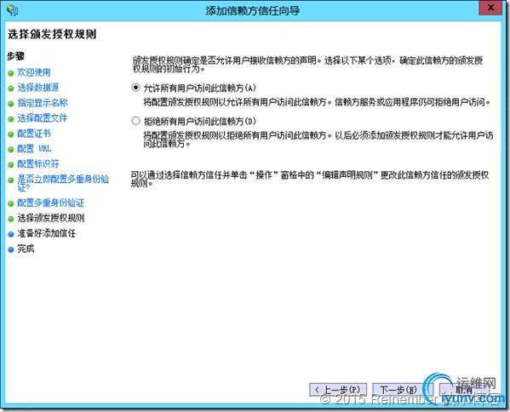The width and height of the screenshot is (510, 412).
Task: Click the 选择颁发授权规则 step text
Action: pos(51,218)
